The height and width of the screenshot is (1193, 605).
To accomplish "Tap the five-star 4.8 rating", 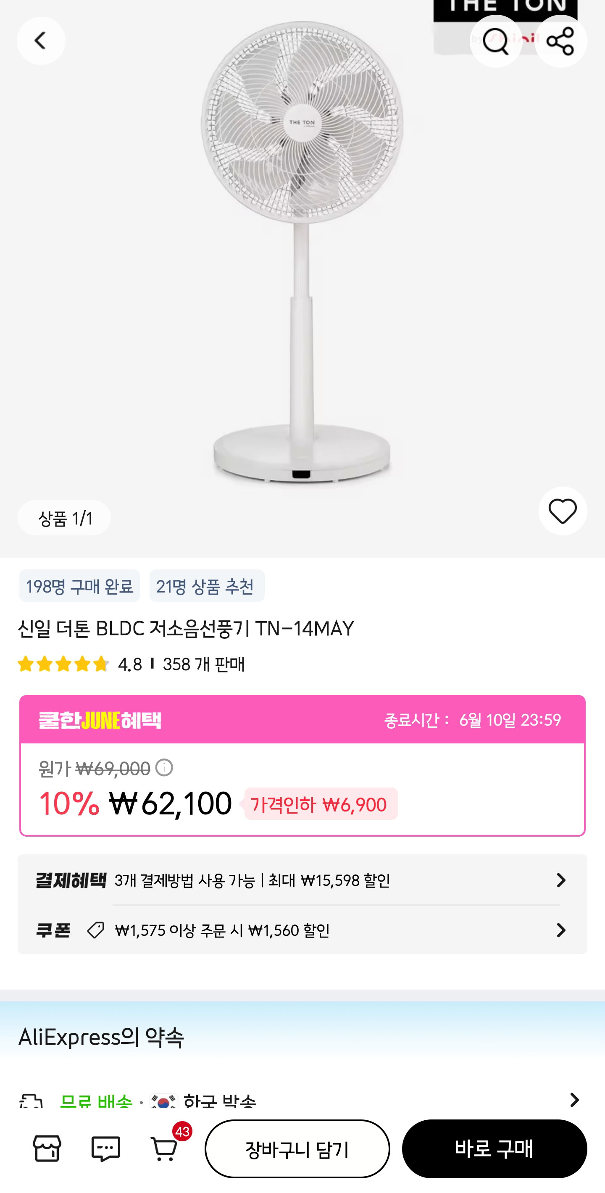I will pos(80,664).
